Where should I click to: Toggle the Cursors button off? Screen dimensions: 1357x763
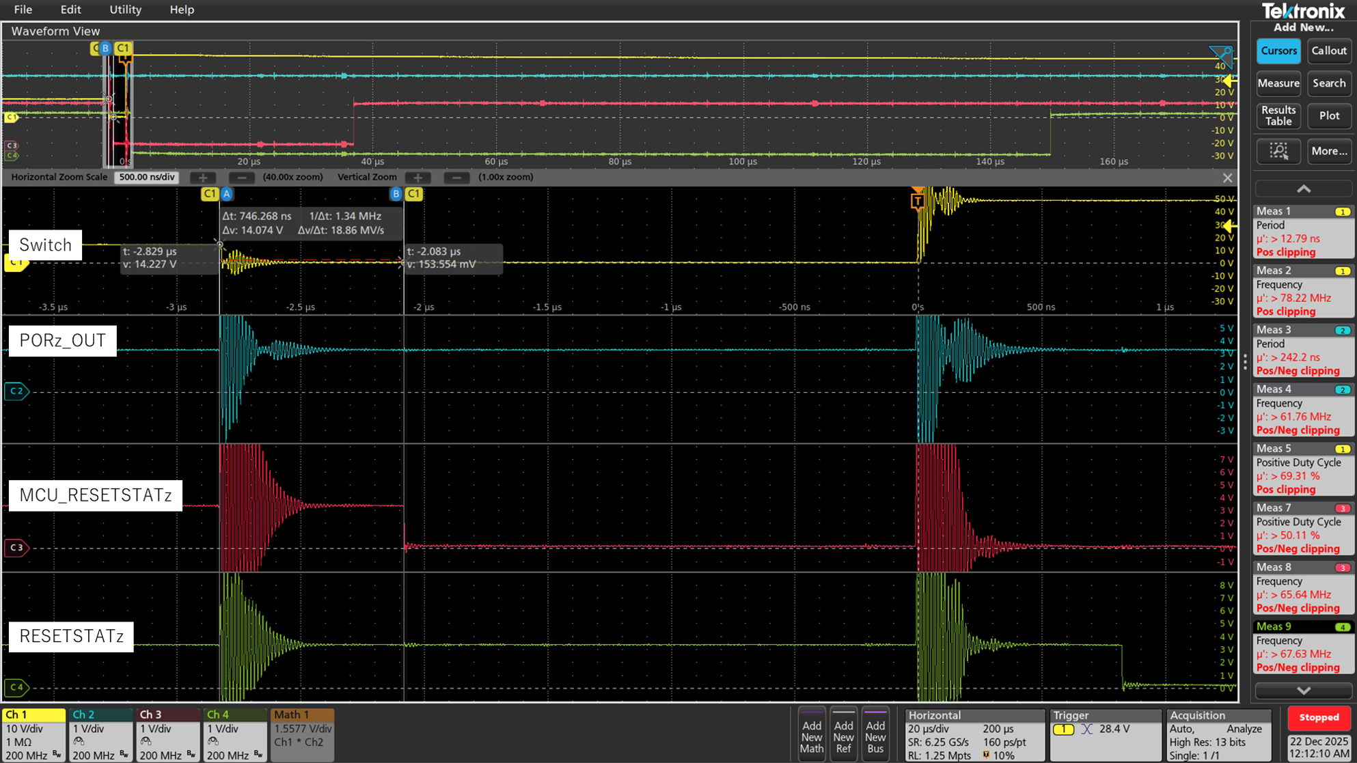pos(1278,51)
